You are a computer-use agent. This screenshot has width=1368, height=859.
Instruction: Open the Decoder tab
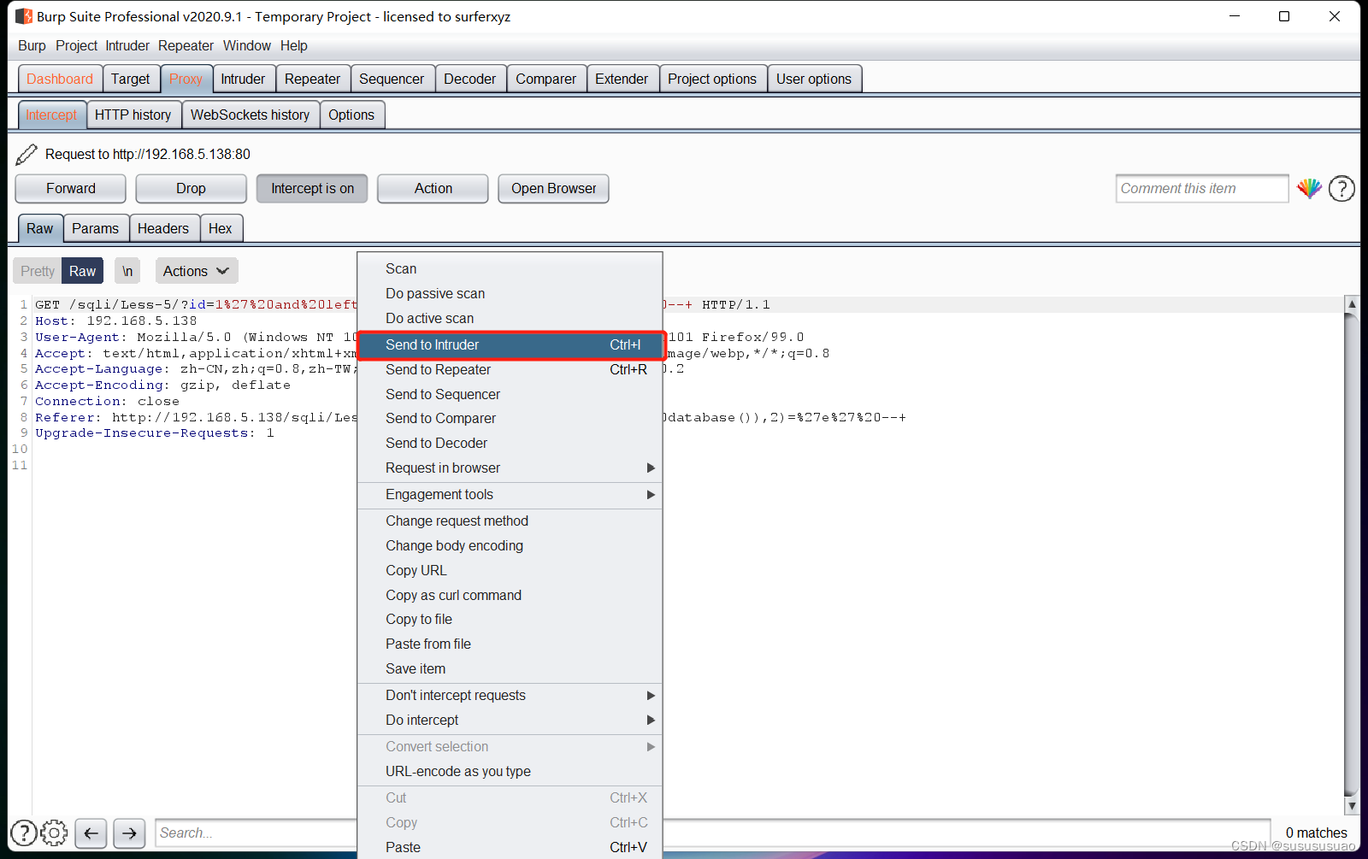[x=469, y=79]
